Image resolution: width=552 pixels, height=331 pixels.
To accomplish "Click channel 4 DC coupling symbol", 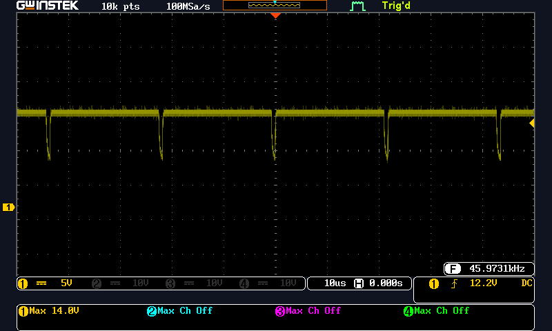I will point(263,283).
